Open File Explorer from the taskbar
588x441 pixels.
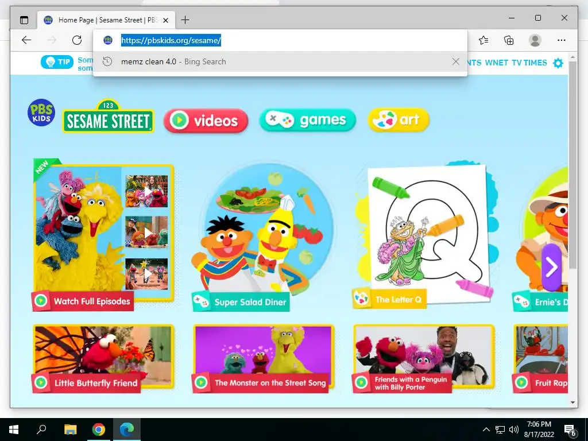point(70,430)
